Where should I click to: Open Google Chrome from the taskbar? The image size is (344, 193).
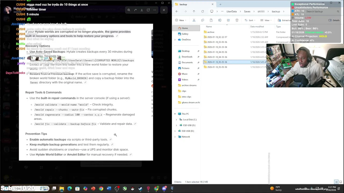(101, 189)
